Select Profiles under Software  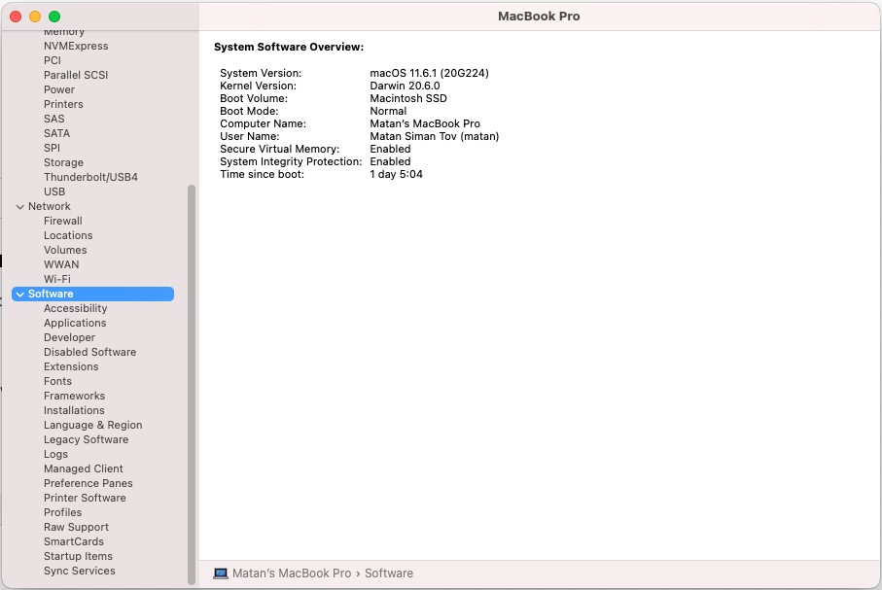tap(63, 513)
